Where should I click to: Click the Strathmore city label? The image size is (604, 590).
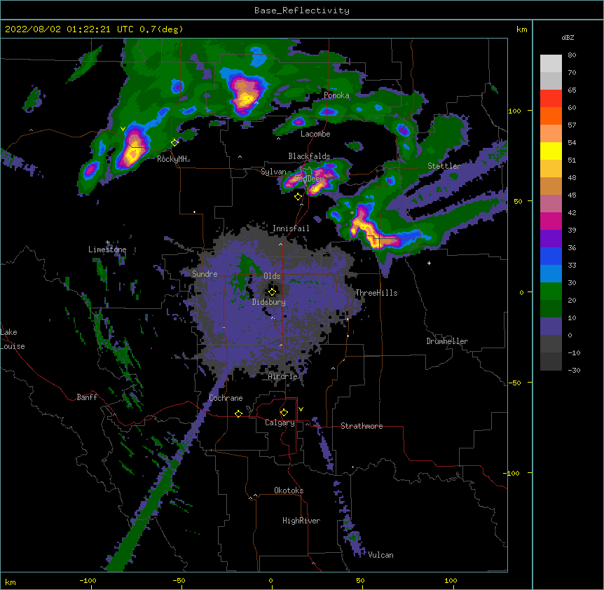pyautogui.click(x=362, y=426)
